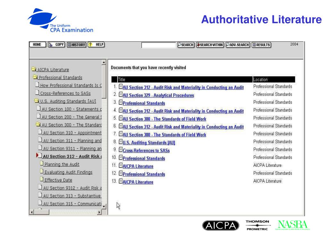Select AU Section 311 - Planning tree item
The width and height of the screenshot is (328, 246).
pos(72,141)
